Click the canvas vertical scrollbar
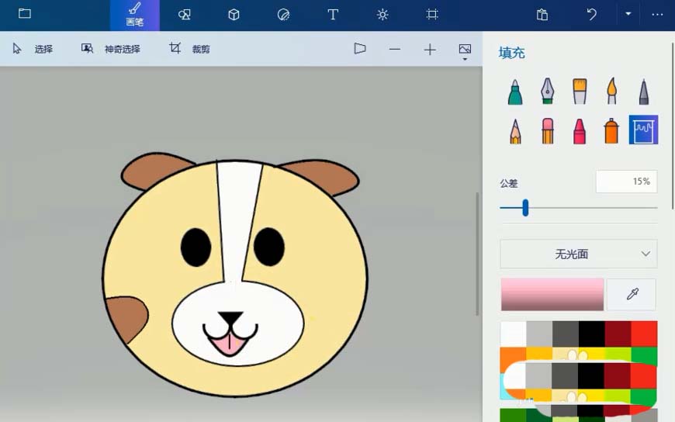The image size is (675, 422). [x=477, y=254]
